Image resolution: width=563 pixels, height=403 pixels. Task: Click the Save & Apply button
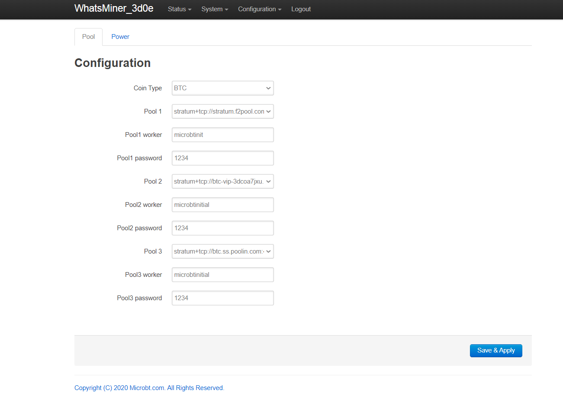(x=496, y=351)
